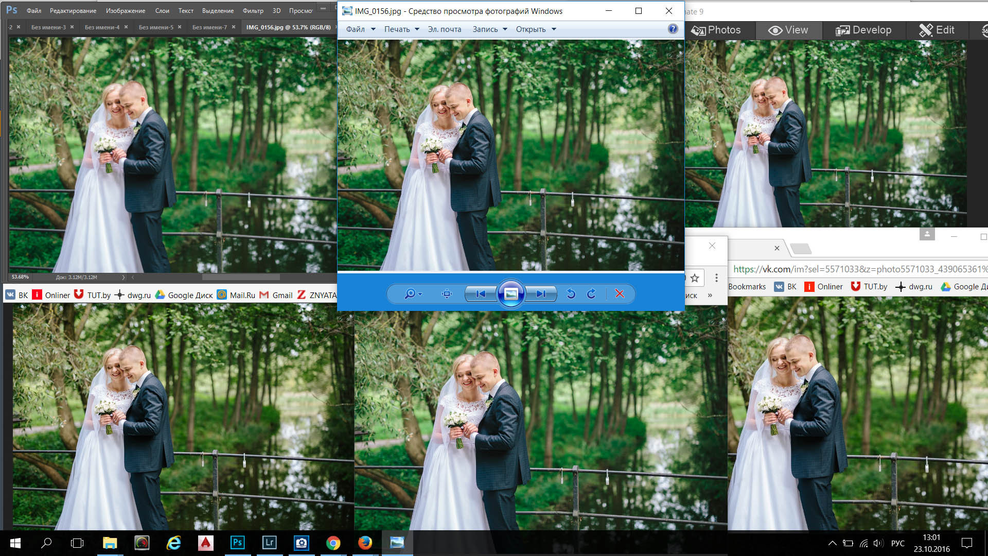Bookmark page with the Chrome star icon
The height and width of the screenshot is (556, 988).
tap(695, 279)
